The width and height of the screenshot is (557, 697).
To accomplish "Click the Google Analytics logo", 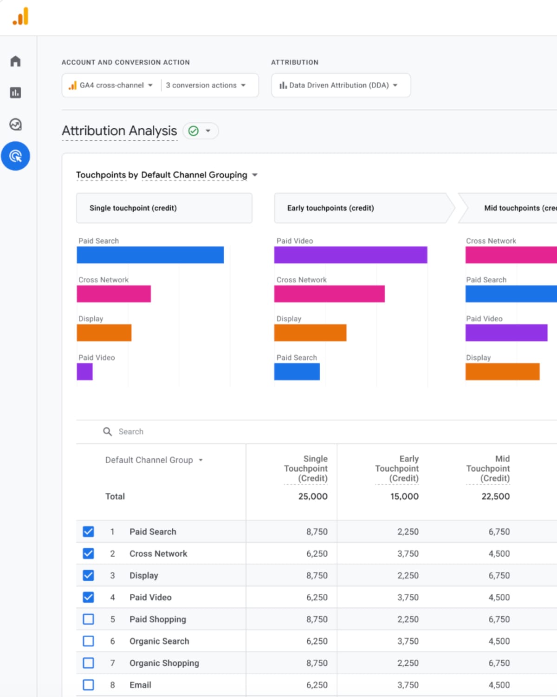I will pyautogui.click(x=20, y=17).
